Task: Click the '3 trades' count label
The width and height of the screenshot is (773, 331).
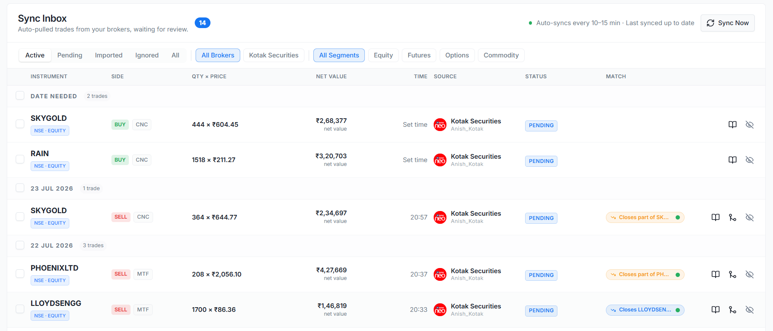Action: [x=93, y=245]
